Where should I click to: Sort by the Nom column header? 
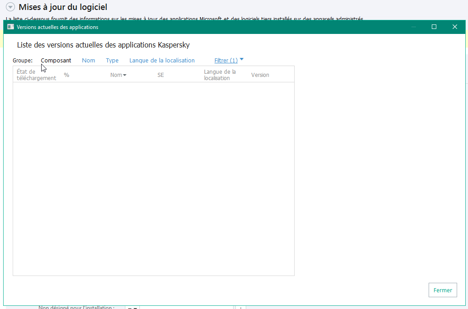[118, 75]
